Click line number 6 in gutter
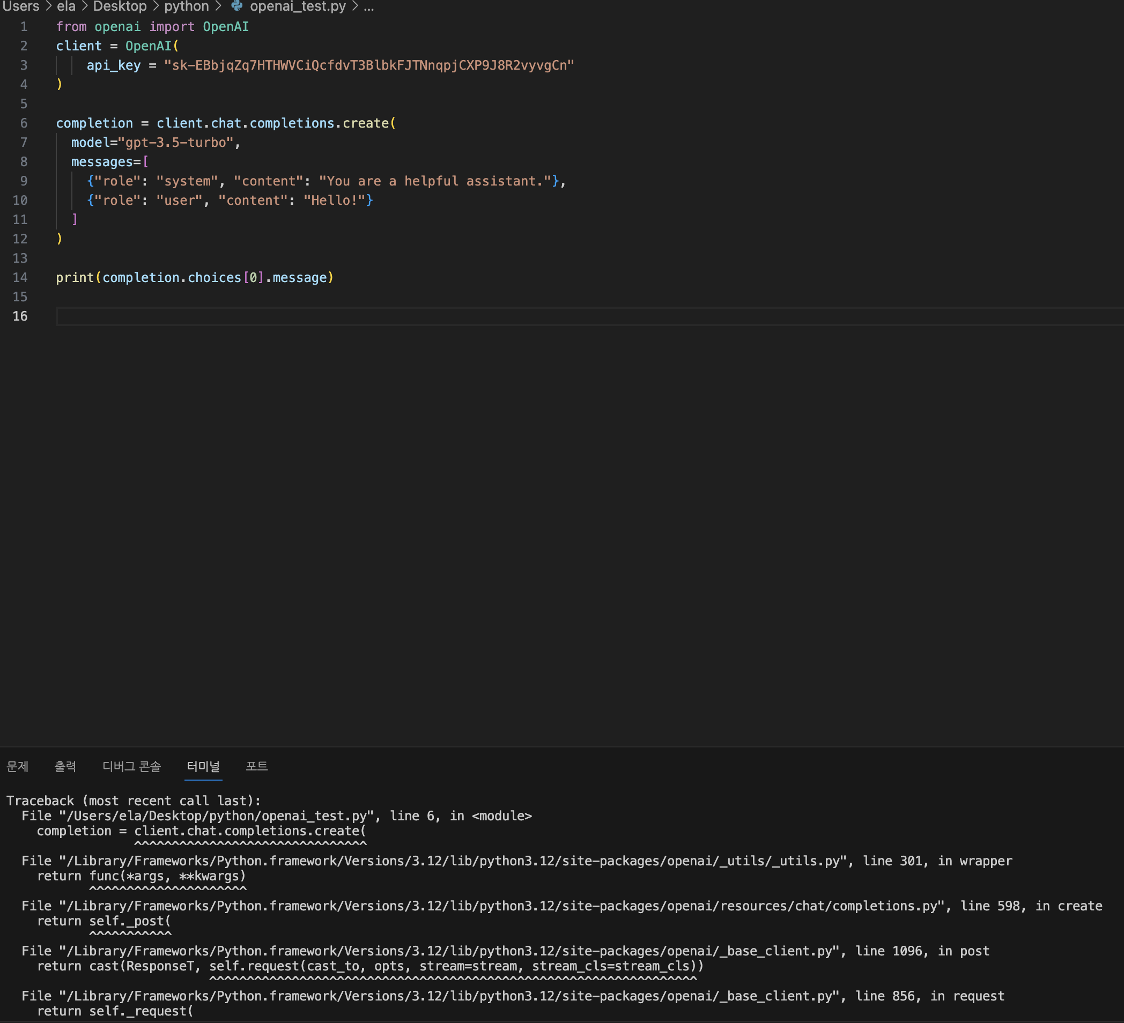1124x1023 pixels. click(24, 123)
